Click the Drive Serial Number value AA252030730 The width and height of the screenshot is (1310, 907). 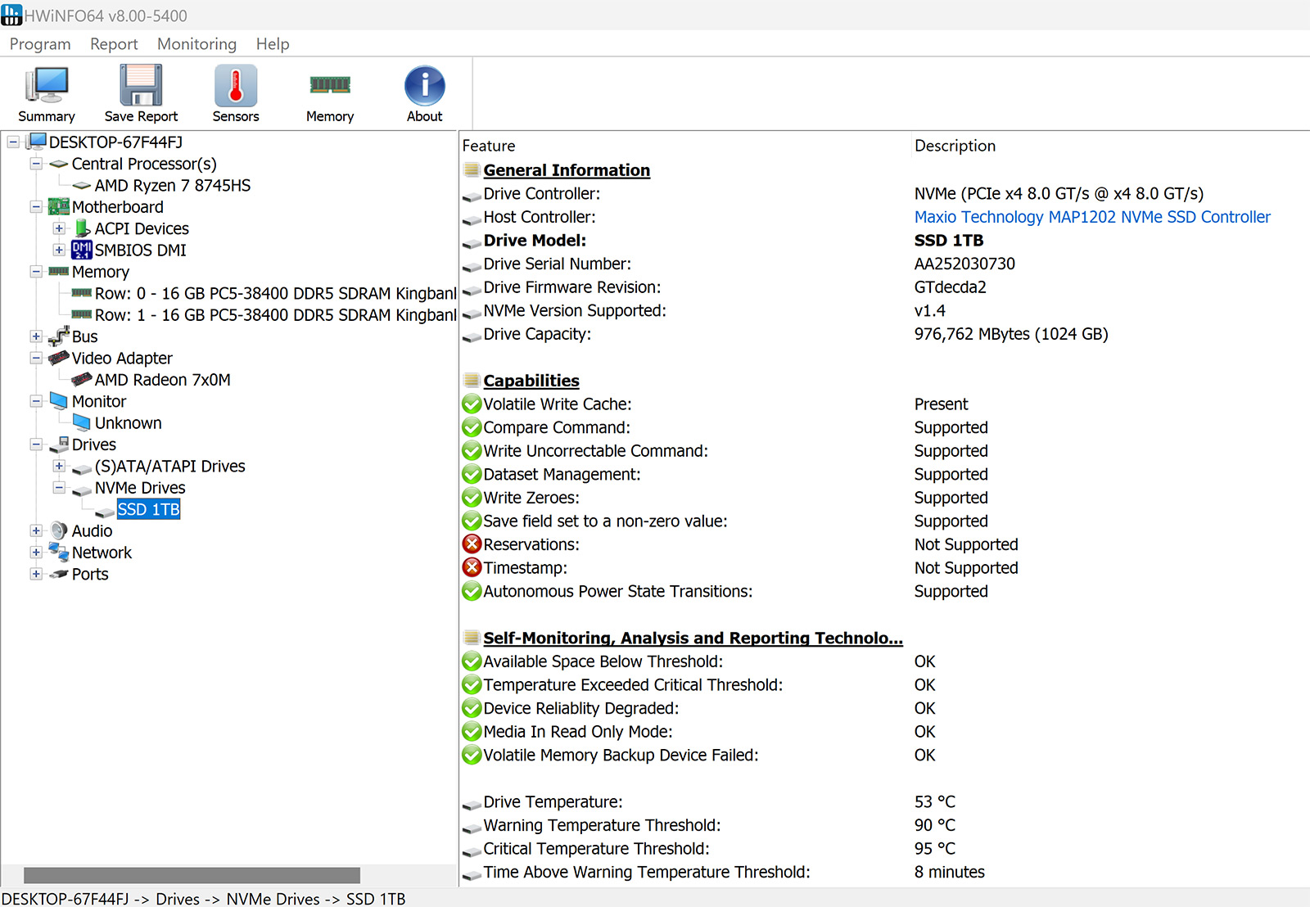pyautogui.click(x=964, y=264)
